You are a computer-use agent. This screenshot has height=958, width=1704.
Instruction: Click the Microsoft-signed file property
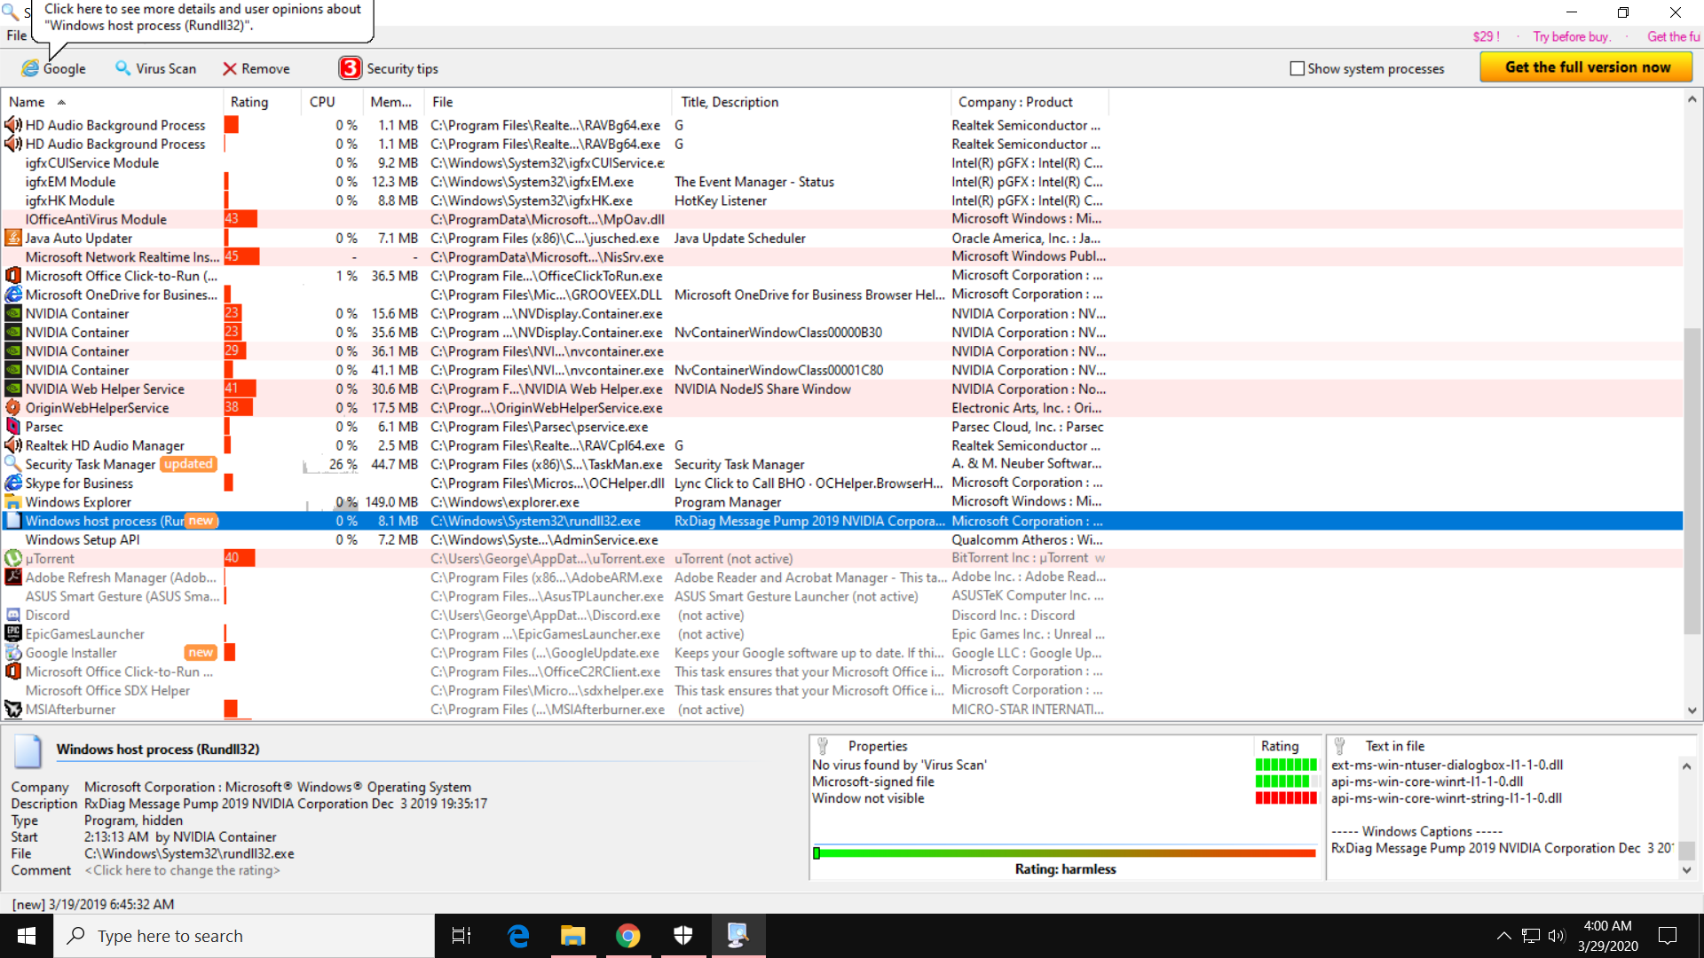click(873, 781)
